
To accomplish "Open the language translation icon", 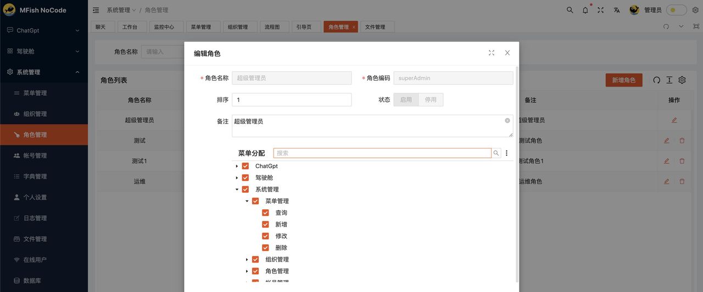I will click(617, 10).
